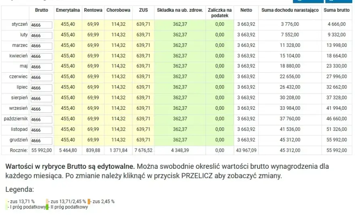Click yearly health contribution 4 348,39

[x=180, y=150]
